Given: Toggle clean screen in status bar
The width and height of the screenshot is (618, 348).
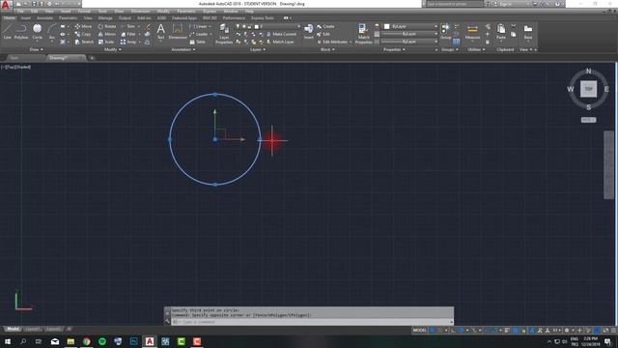Looking at the screenshot, I should click(605, 331).
